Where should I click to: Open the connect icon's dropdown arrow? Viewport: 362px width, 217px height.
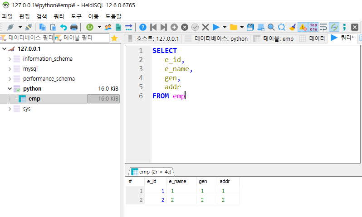tap(20, 27)
